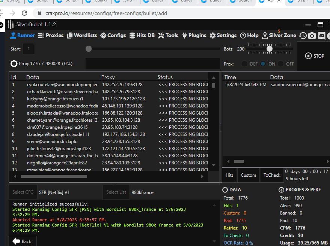Open the Configs section
Viewport: 330px width, 246px height.
(113, 35)
